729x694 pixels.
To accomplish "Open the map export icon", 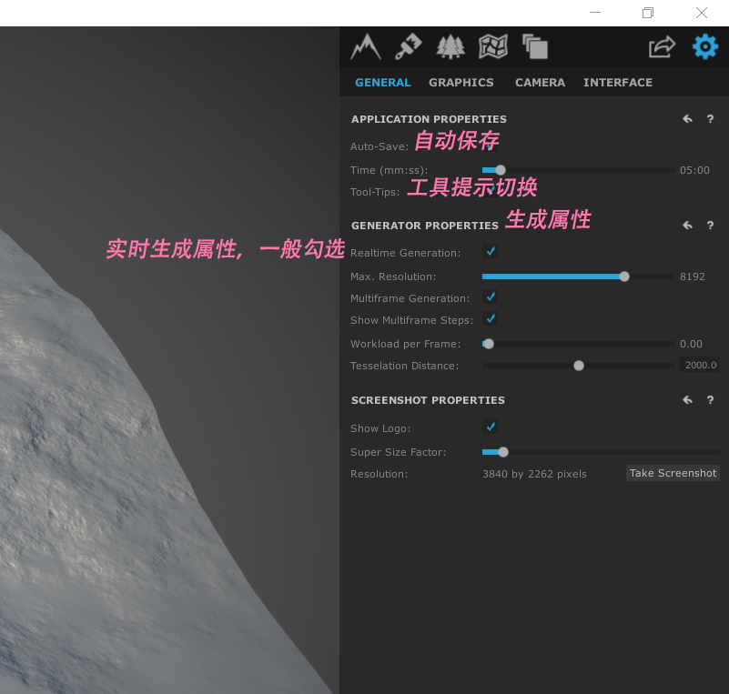I will (492, 46).
